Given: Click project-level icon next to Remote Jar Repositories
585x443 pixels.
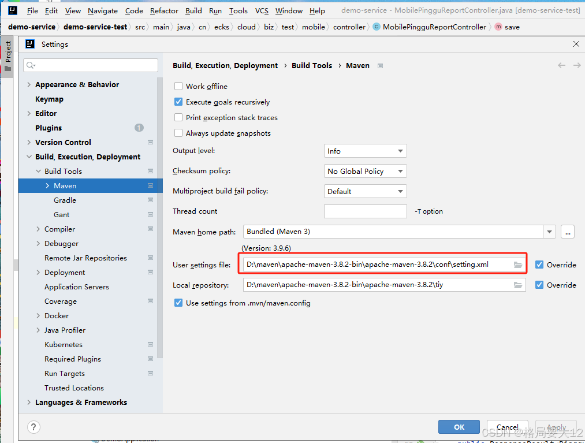Looking at the screenshot, I should click(150, 258).
